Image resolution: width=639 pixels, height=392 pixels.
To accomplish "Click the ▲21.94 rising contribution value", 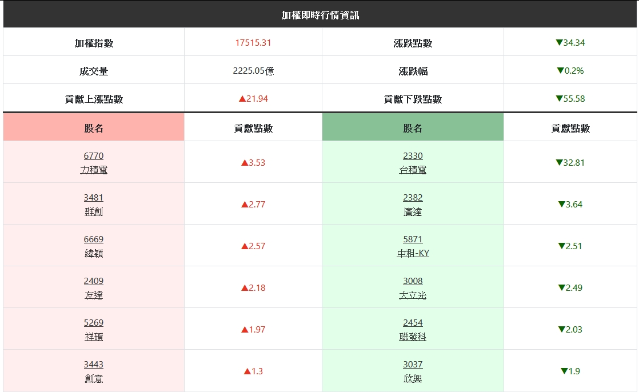I will (253, 99).
